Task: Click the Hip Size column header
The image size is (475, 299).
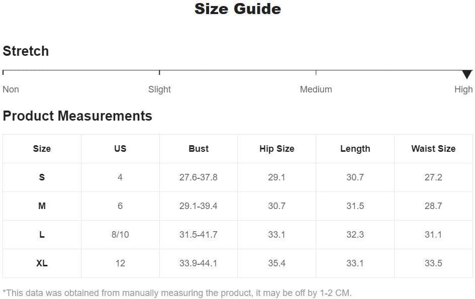Action: (276, 149)
